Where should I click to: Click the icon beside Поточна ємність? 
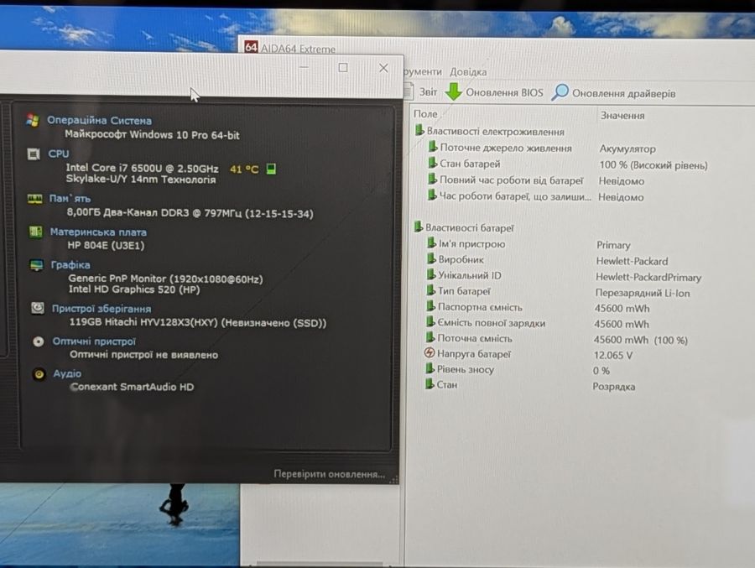coord(430,337)
